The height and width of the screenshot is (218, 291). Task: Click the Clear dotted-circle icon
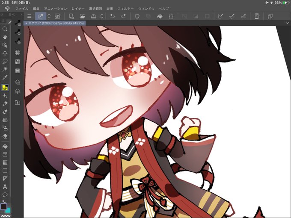pyautogui.click(x=137, y=16)
